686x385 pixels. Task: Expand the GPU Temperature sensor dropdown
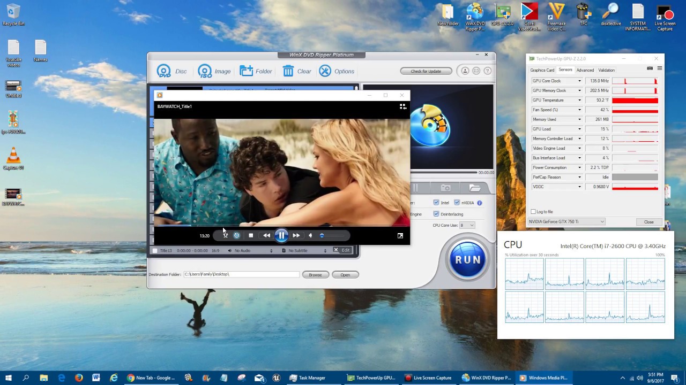click(x=579, y=101)
